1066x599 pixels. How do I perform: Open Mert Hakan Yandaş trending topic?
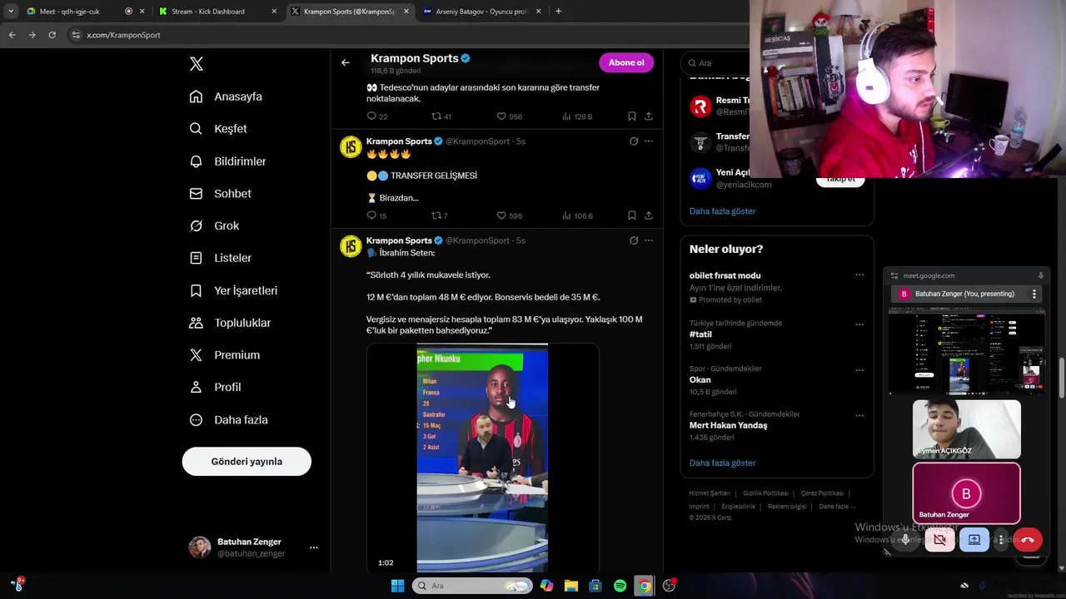tap(728, 425)
